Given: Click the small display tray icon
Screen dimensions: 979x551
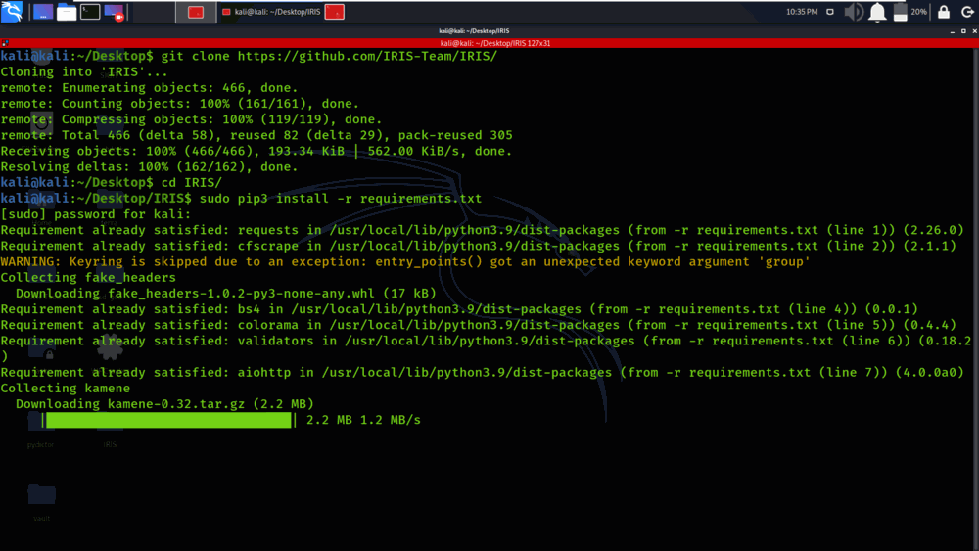Looking at the screenshot, I should tap(830, 12).
